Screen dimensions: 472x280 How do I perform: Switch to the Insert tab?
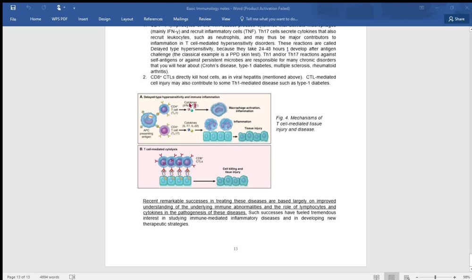83,19
